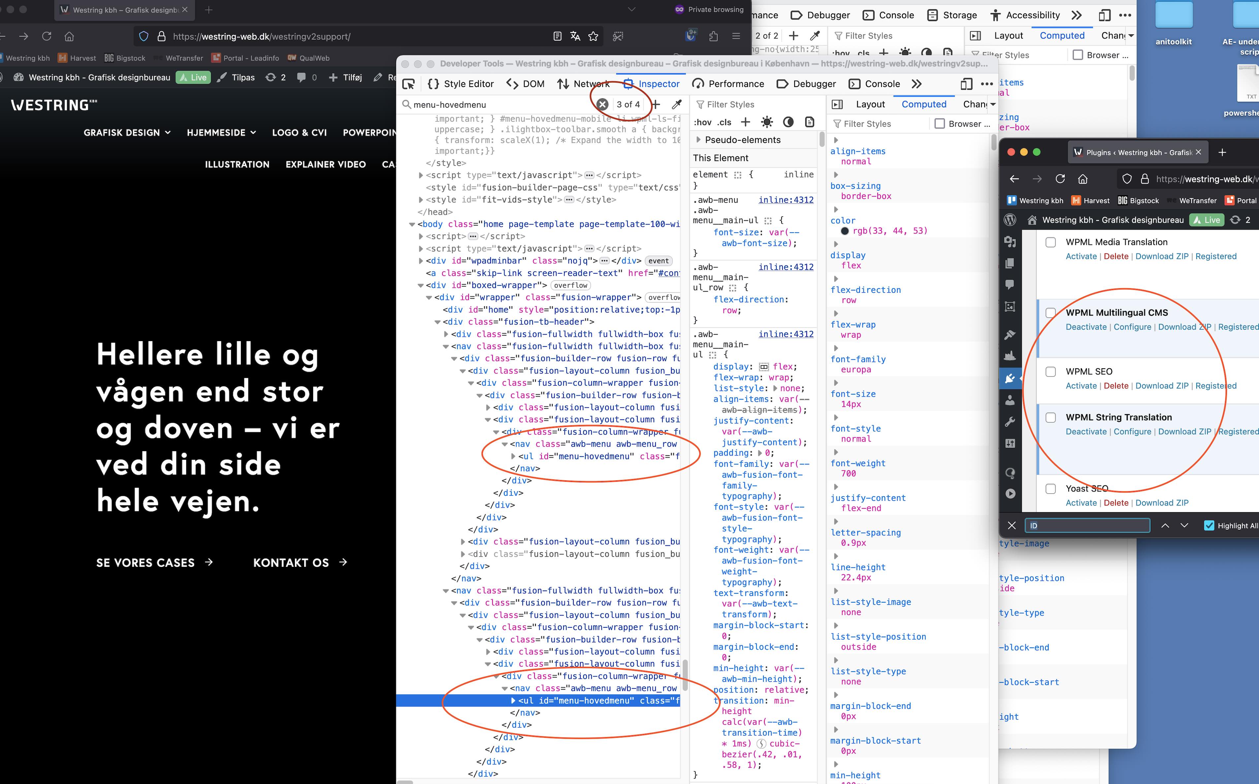Screen dimensions: 1259x784
Task: Collapse the body element node
Action: point(412,225)
